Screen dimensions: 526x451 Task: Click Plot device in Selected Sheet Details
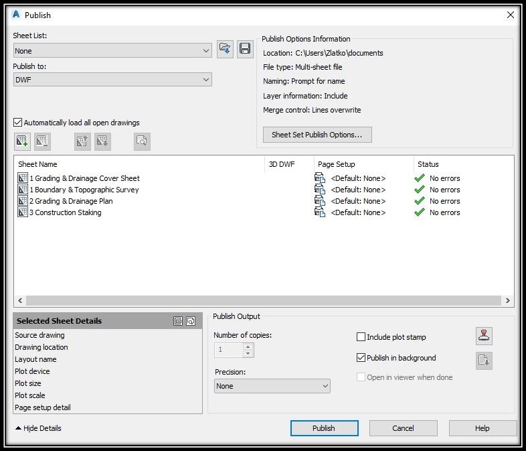tap(32, 371)
